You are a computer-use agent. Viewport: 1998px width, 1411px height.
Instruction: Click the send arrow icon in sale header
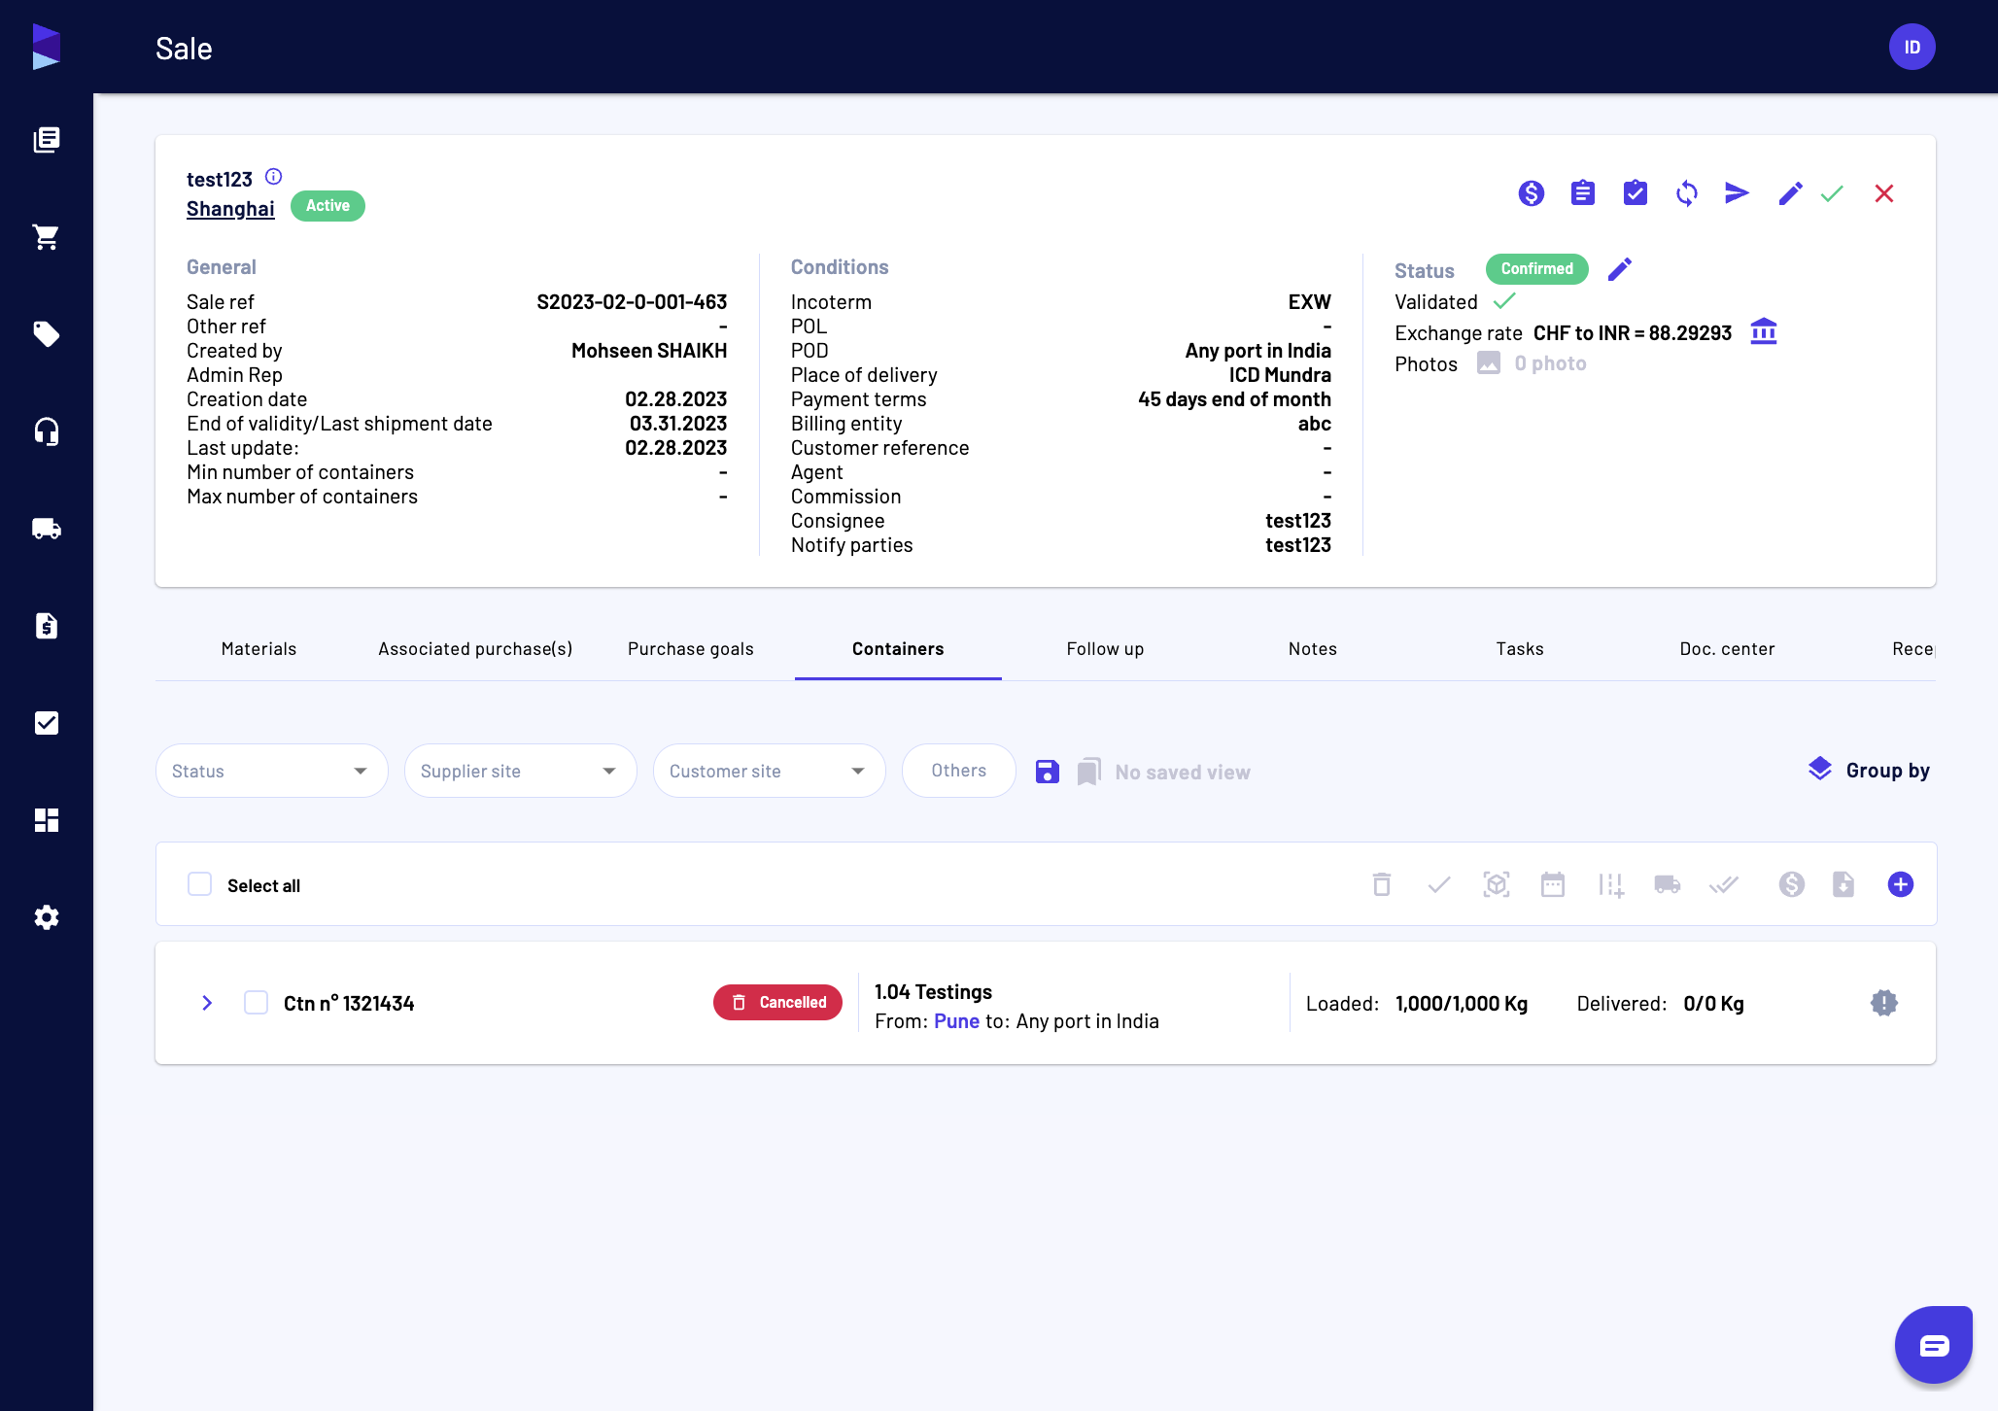tap(1738, 193)
